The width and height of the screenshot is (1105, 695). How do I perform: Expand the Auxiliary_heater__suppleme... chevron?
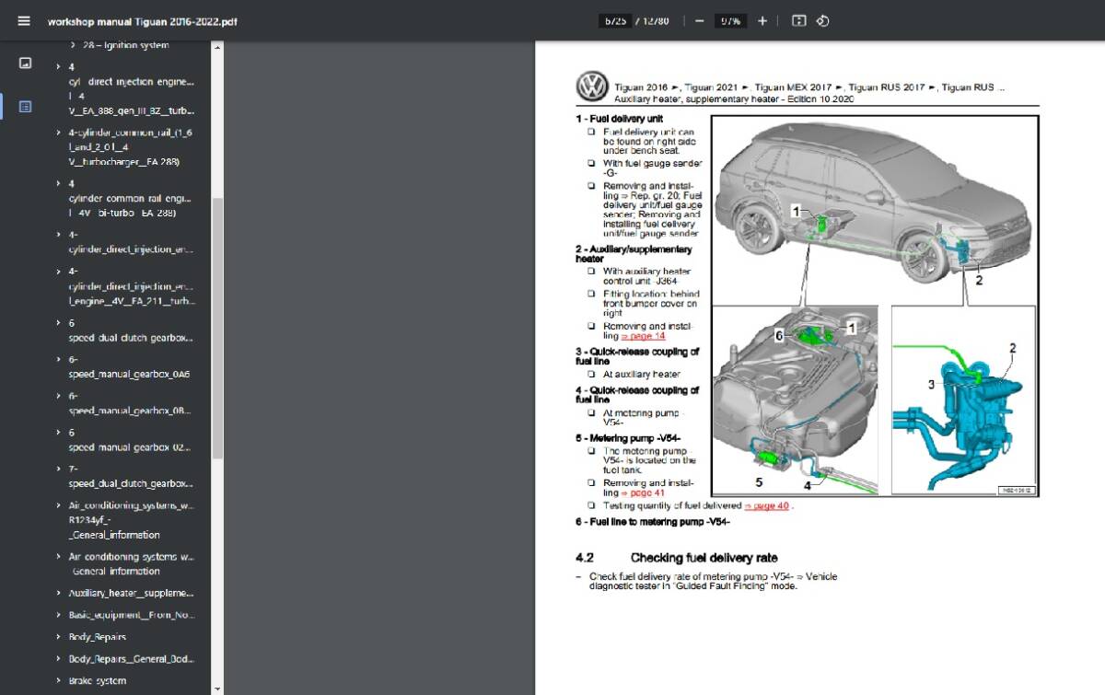59,593
